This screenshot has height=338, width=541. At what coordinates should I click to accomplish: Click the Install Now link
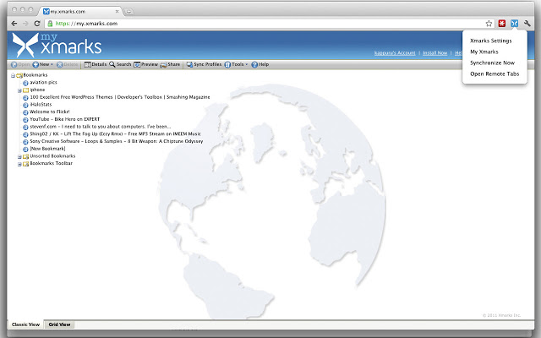(x=434, y=52)
